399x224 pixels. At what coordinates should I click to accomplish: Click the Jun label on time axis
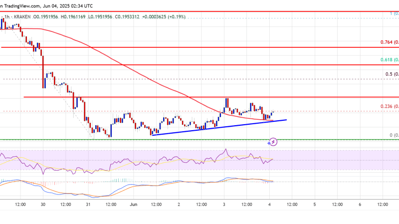coord(134,205)
